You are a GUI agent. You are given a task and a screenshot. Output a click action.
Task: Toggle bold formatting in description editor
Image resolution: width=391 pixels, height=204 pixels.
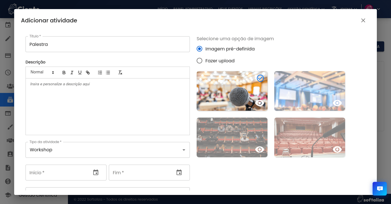click(64, 73)
